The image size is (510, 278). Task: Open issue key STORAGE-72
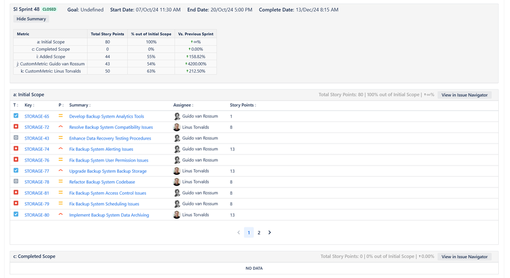37,127
